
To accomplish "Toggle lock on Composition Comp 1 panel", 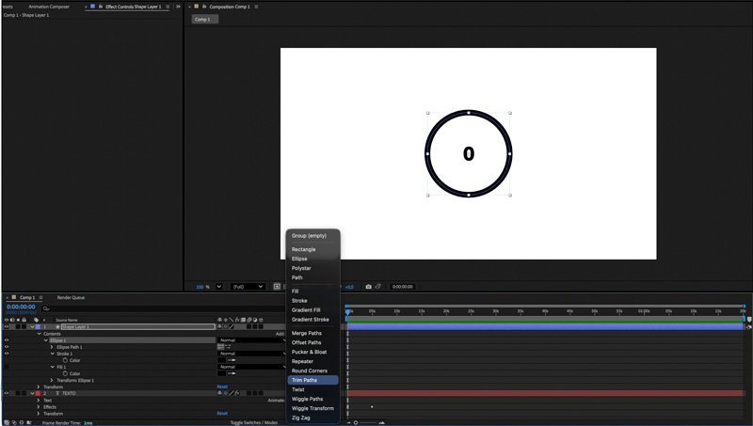I will click(204, 7).
